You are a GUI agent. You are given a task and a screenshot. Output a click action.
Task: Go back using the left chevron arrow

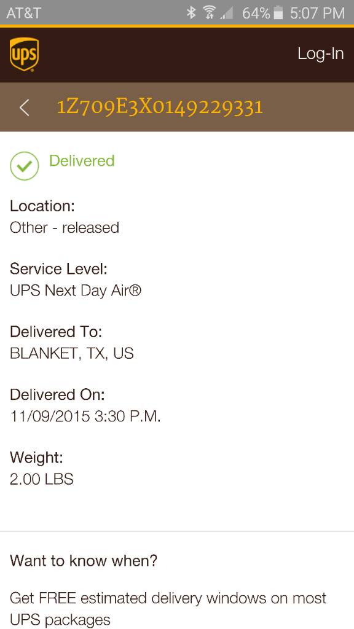25,107
